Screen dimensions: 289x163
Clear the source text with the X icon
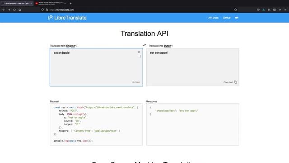point(139,52)
